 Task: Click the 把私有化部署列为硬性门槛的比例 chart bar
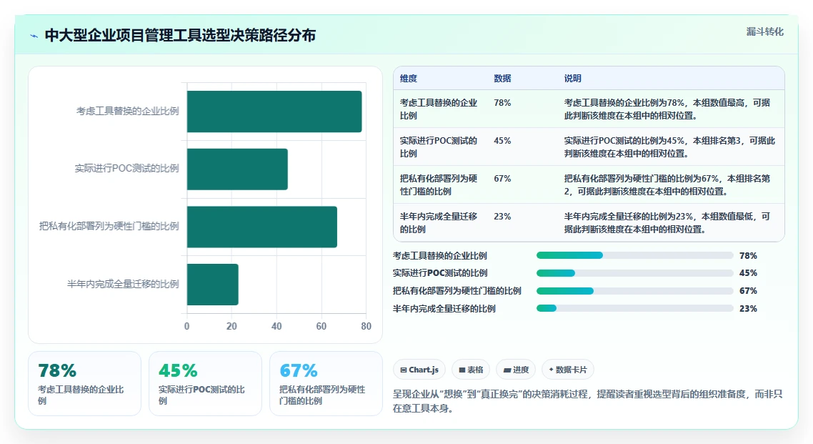pos(262,227)
